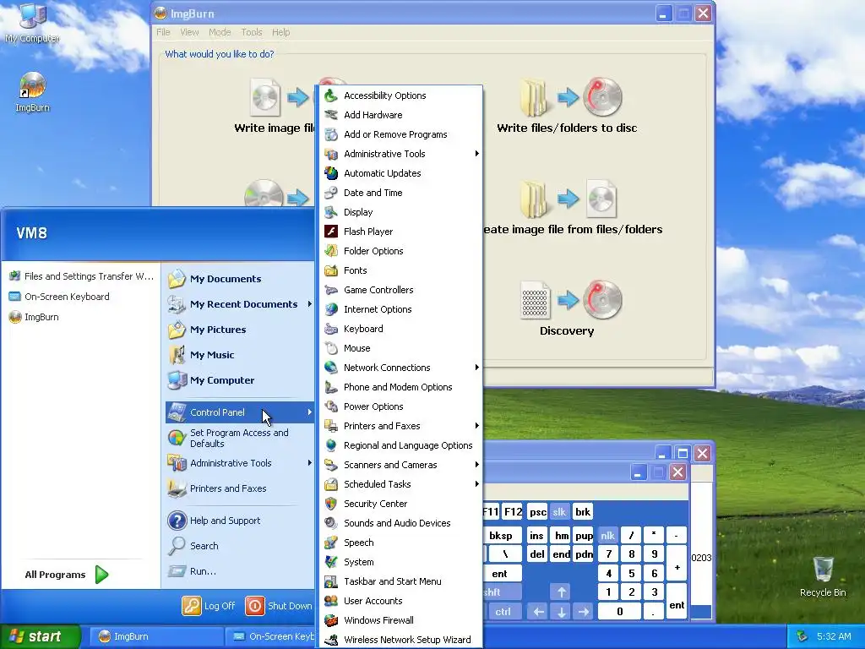Open the Flash Player icon
Screen dimensions: 865x649
point(331,232)
